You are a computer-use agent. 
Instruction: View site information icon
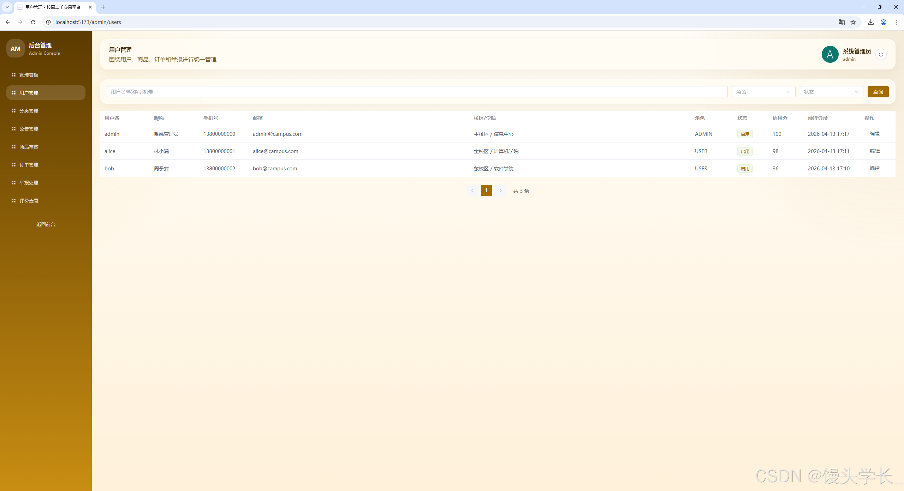pos(48,22)
